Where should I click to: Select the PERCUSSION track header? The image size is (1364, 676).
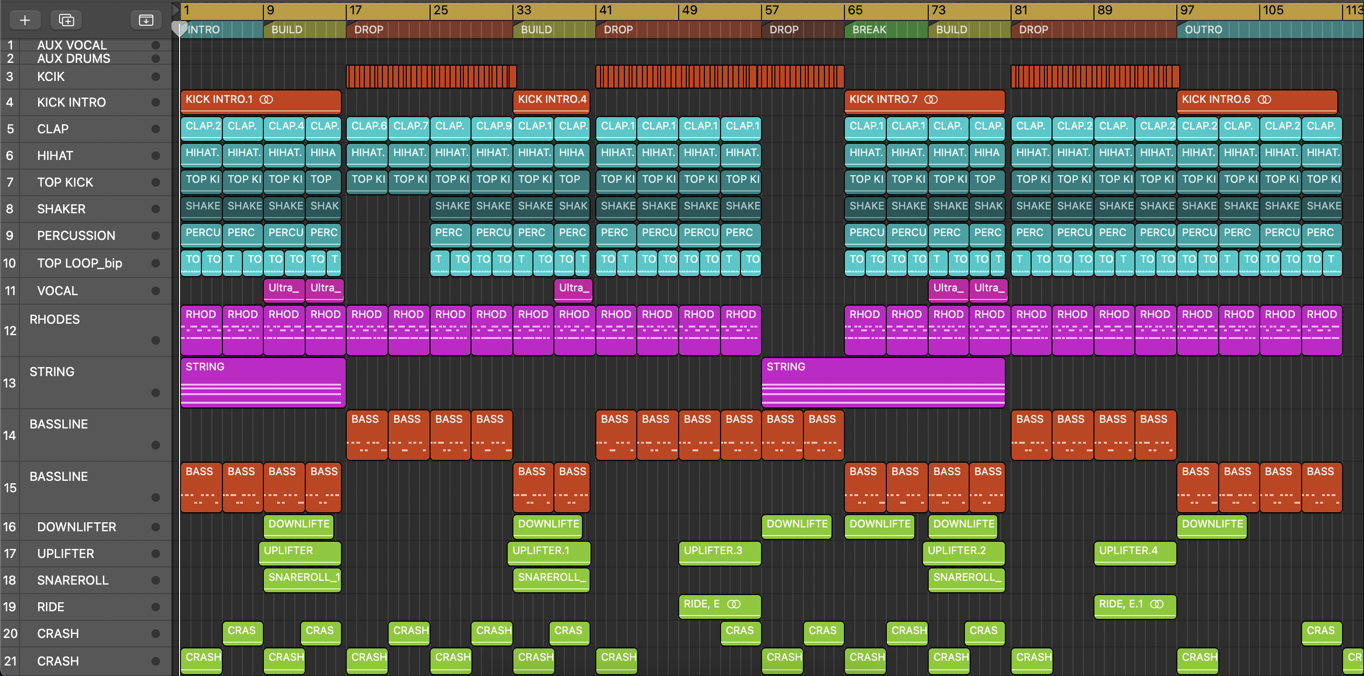[x=86, y=236]
